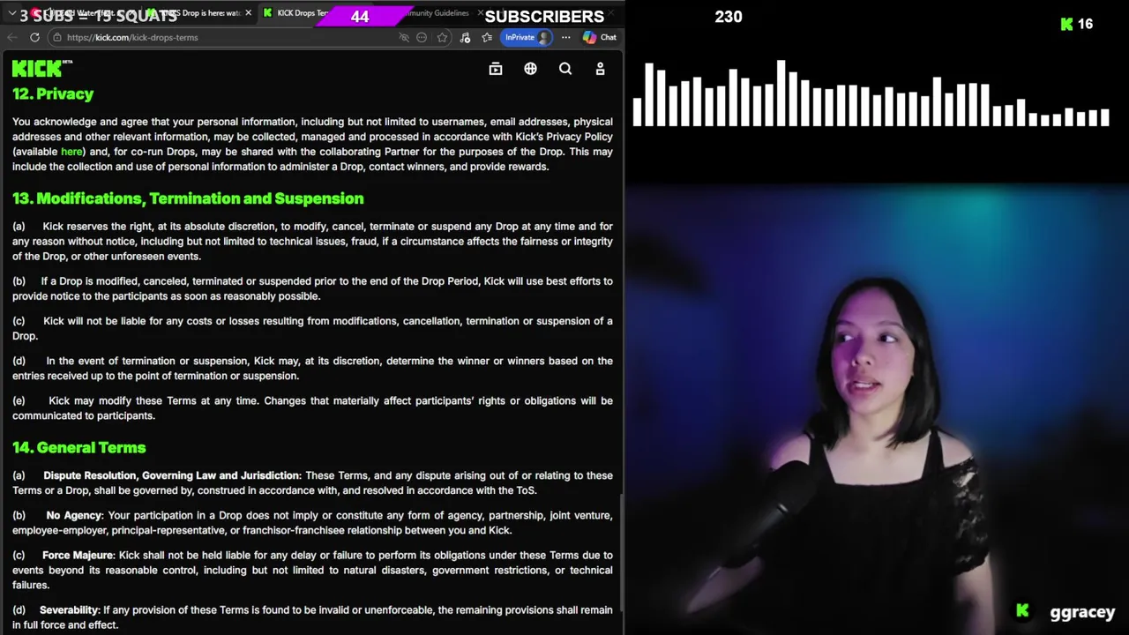This screenshot has height=635, width=1129.
Task: Click the site info lock icon
Action: tap(57, 37)
